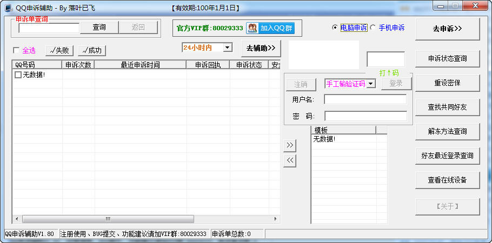Select 无数据! row in the 模板 list
492x243 pixels.
(x=324, y=139)
